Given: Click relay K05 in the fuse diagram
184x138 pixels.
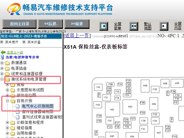Looking at the screenshot, I should click(145, 86).
